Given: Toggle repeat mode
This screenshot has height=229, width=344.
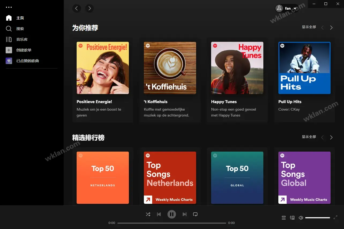Looking at the screenshot, I should click(195, 214).
